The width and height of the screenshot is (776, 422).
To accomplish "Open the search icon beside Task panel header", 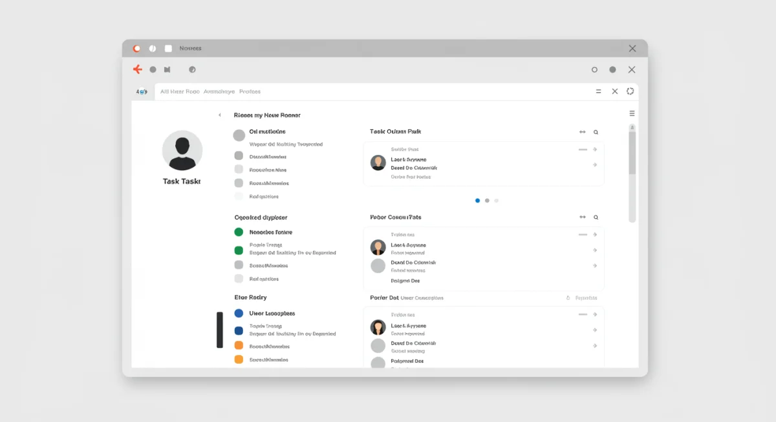I will click(x=596, y=131).
